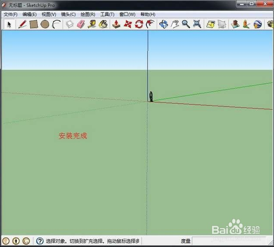274x247 pixels.
Task: Open the 镜头(C) menu
Action: (x=68, y=14)
